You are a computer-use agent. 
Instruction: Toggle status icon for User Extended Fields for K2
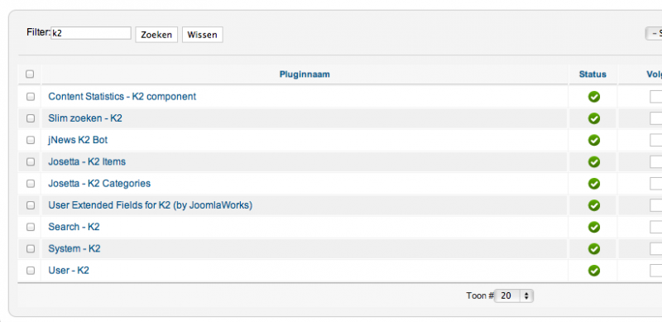[x=594, y=205]
